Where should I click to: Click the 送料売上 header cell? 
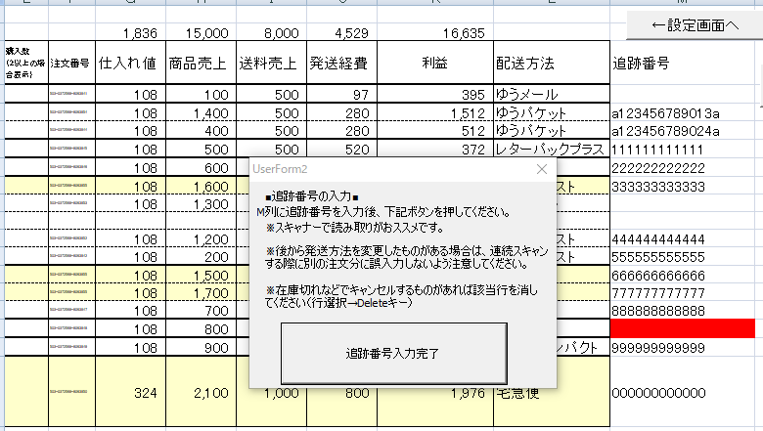tap(270, 64)
